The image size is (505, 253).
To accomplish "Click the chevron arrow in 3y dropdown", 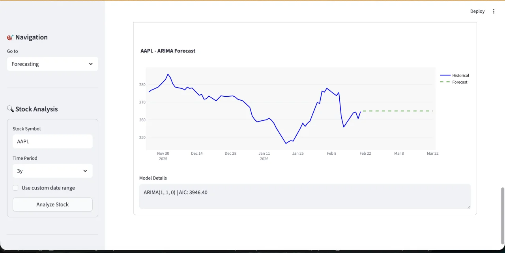I will [x=85, y=171].
